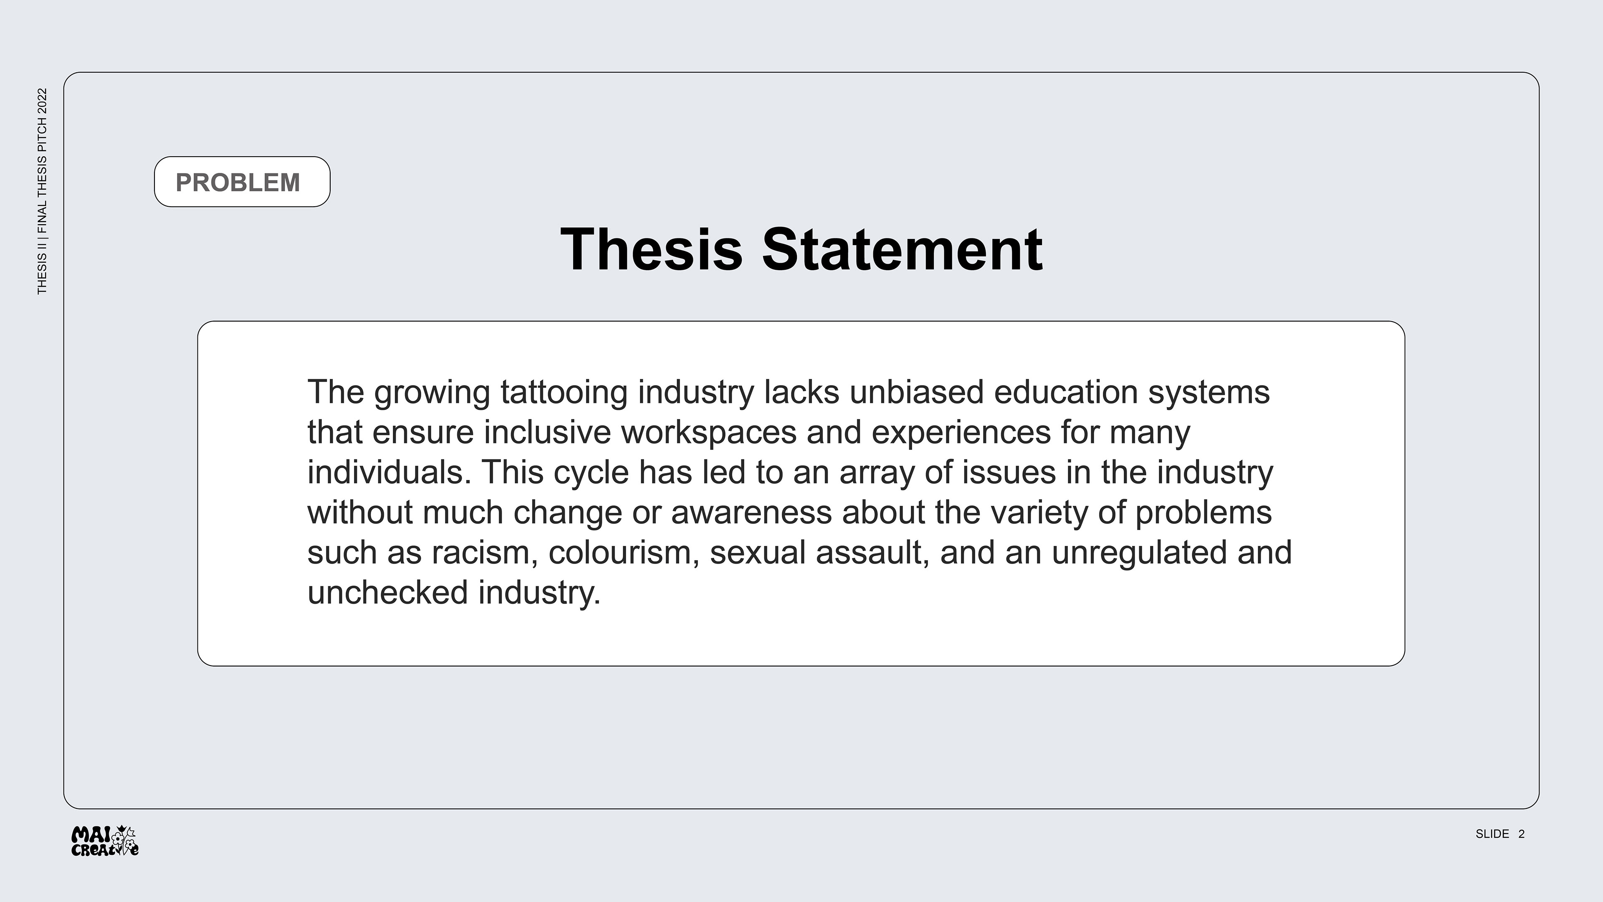The height and width of the screenshot is (902, 1603).
Task: Click the word 'Statement' in the heading
Action: click(902, 250)
